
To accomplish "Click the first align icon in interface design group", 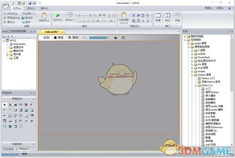I will pyautogui.click(x=134, y=15).
